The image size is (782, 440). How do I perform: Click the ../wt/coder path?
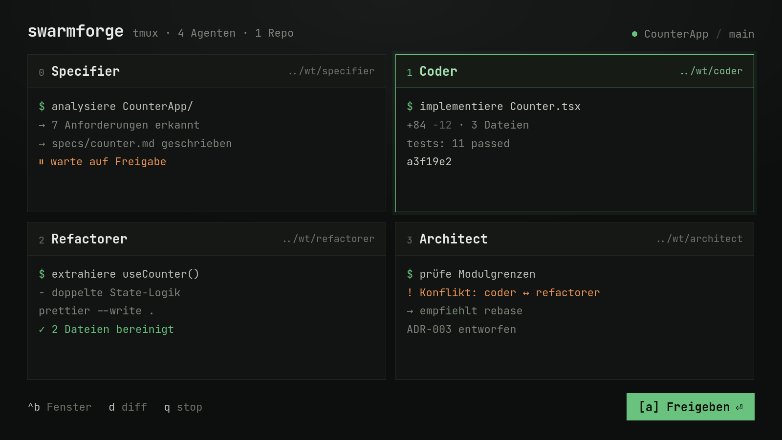711,71
